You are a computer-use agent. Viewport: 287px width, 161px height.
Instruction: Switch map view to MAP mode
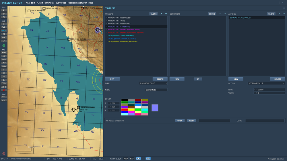pyautogui.click(x=126, y=159)
